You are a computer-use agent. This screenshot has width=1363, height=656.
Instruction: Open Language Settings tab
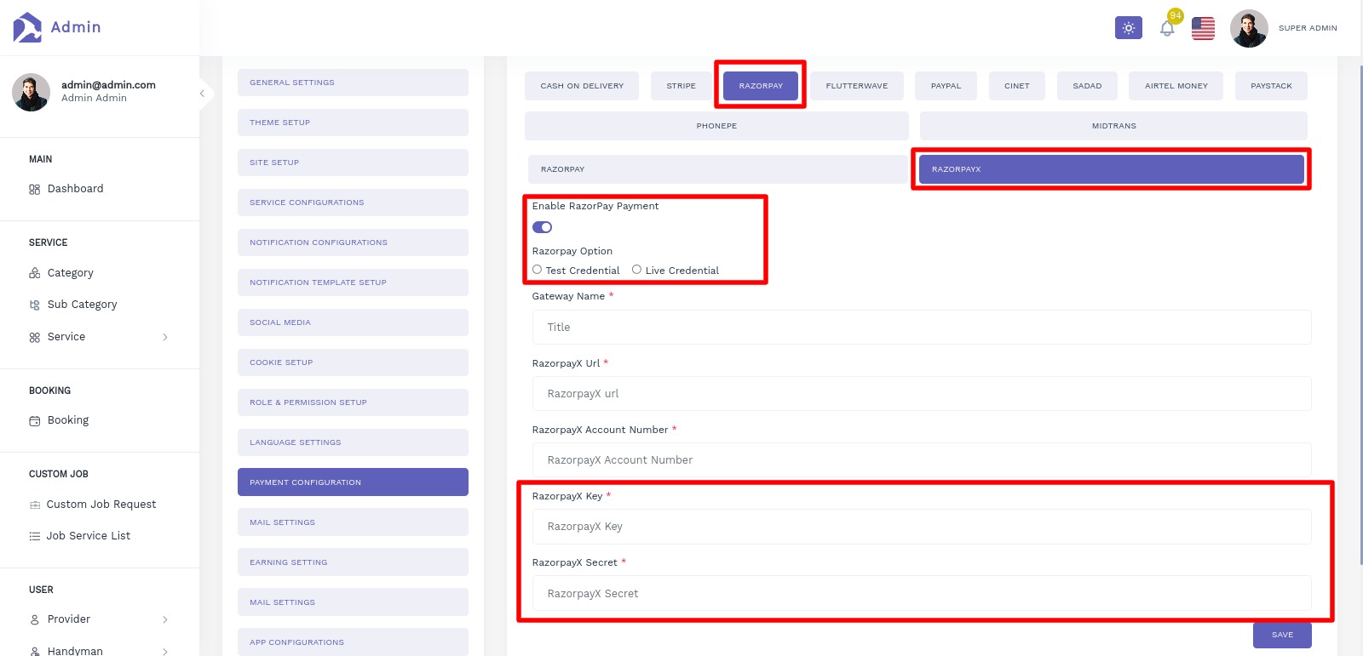point(353,442)
